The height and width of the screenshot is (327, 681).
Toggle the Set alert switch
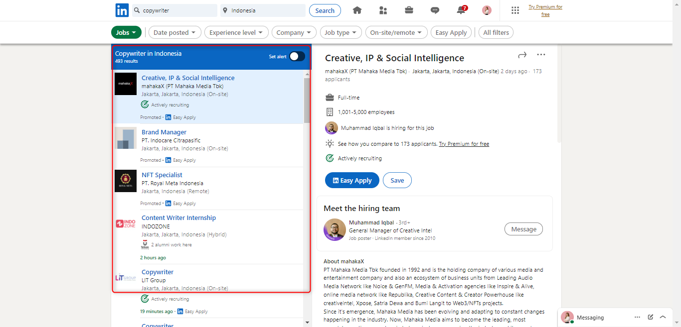(297, 56)
